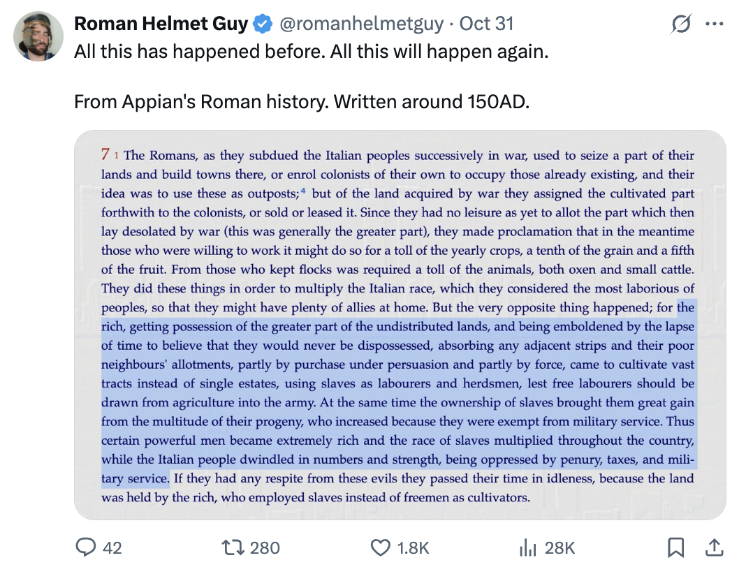This screenshot has height=574, width=746.
Task: Click the Roman Helmet Guy display name
Action: 161,24
